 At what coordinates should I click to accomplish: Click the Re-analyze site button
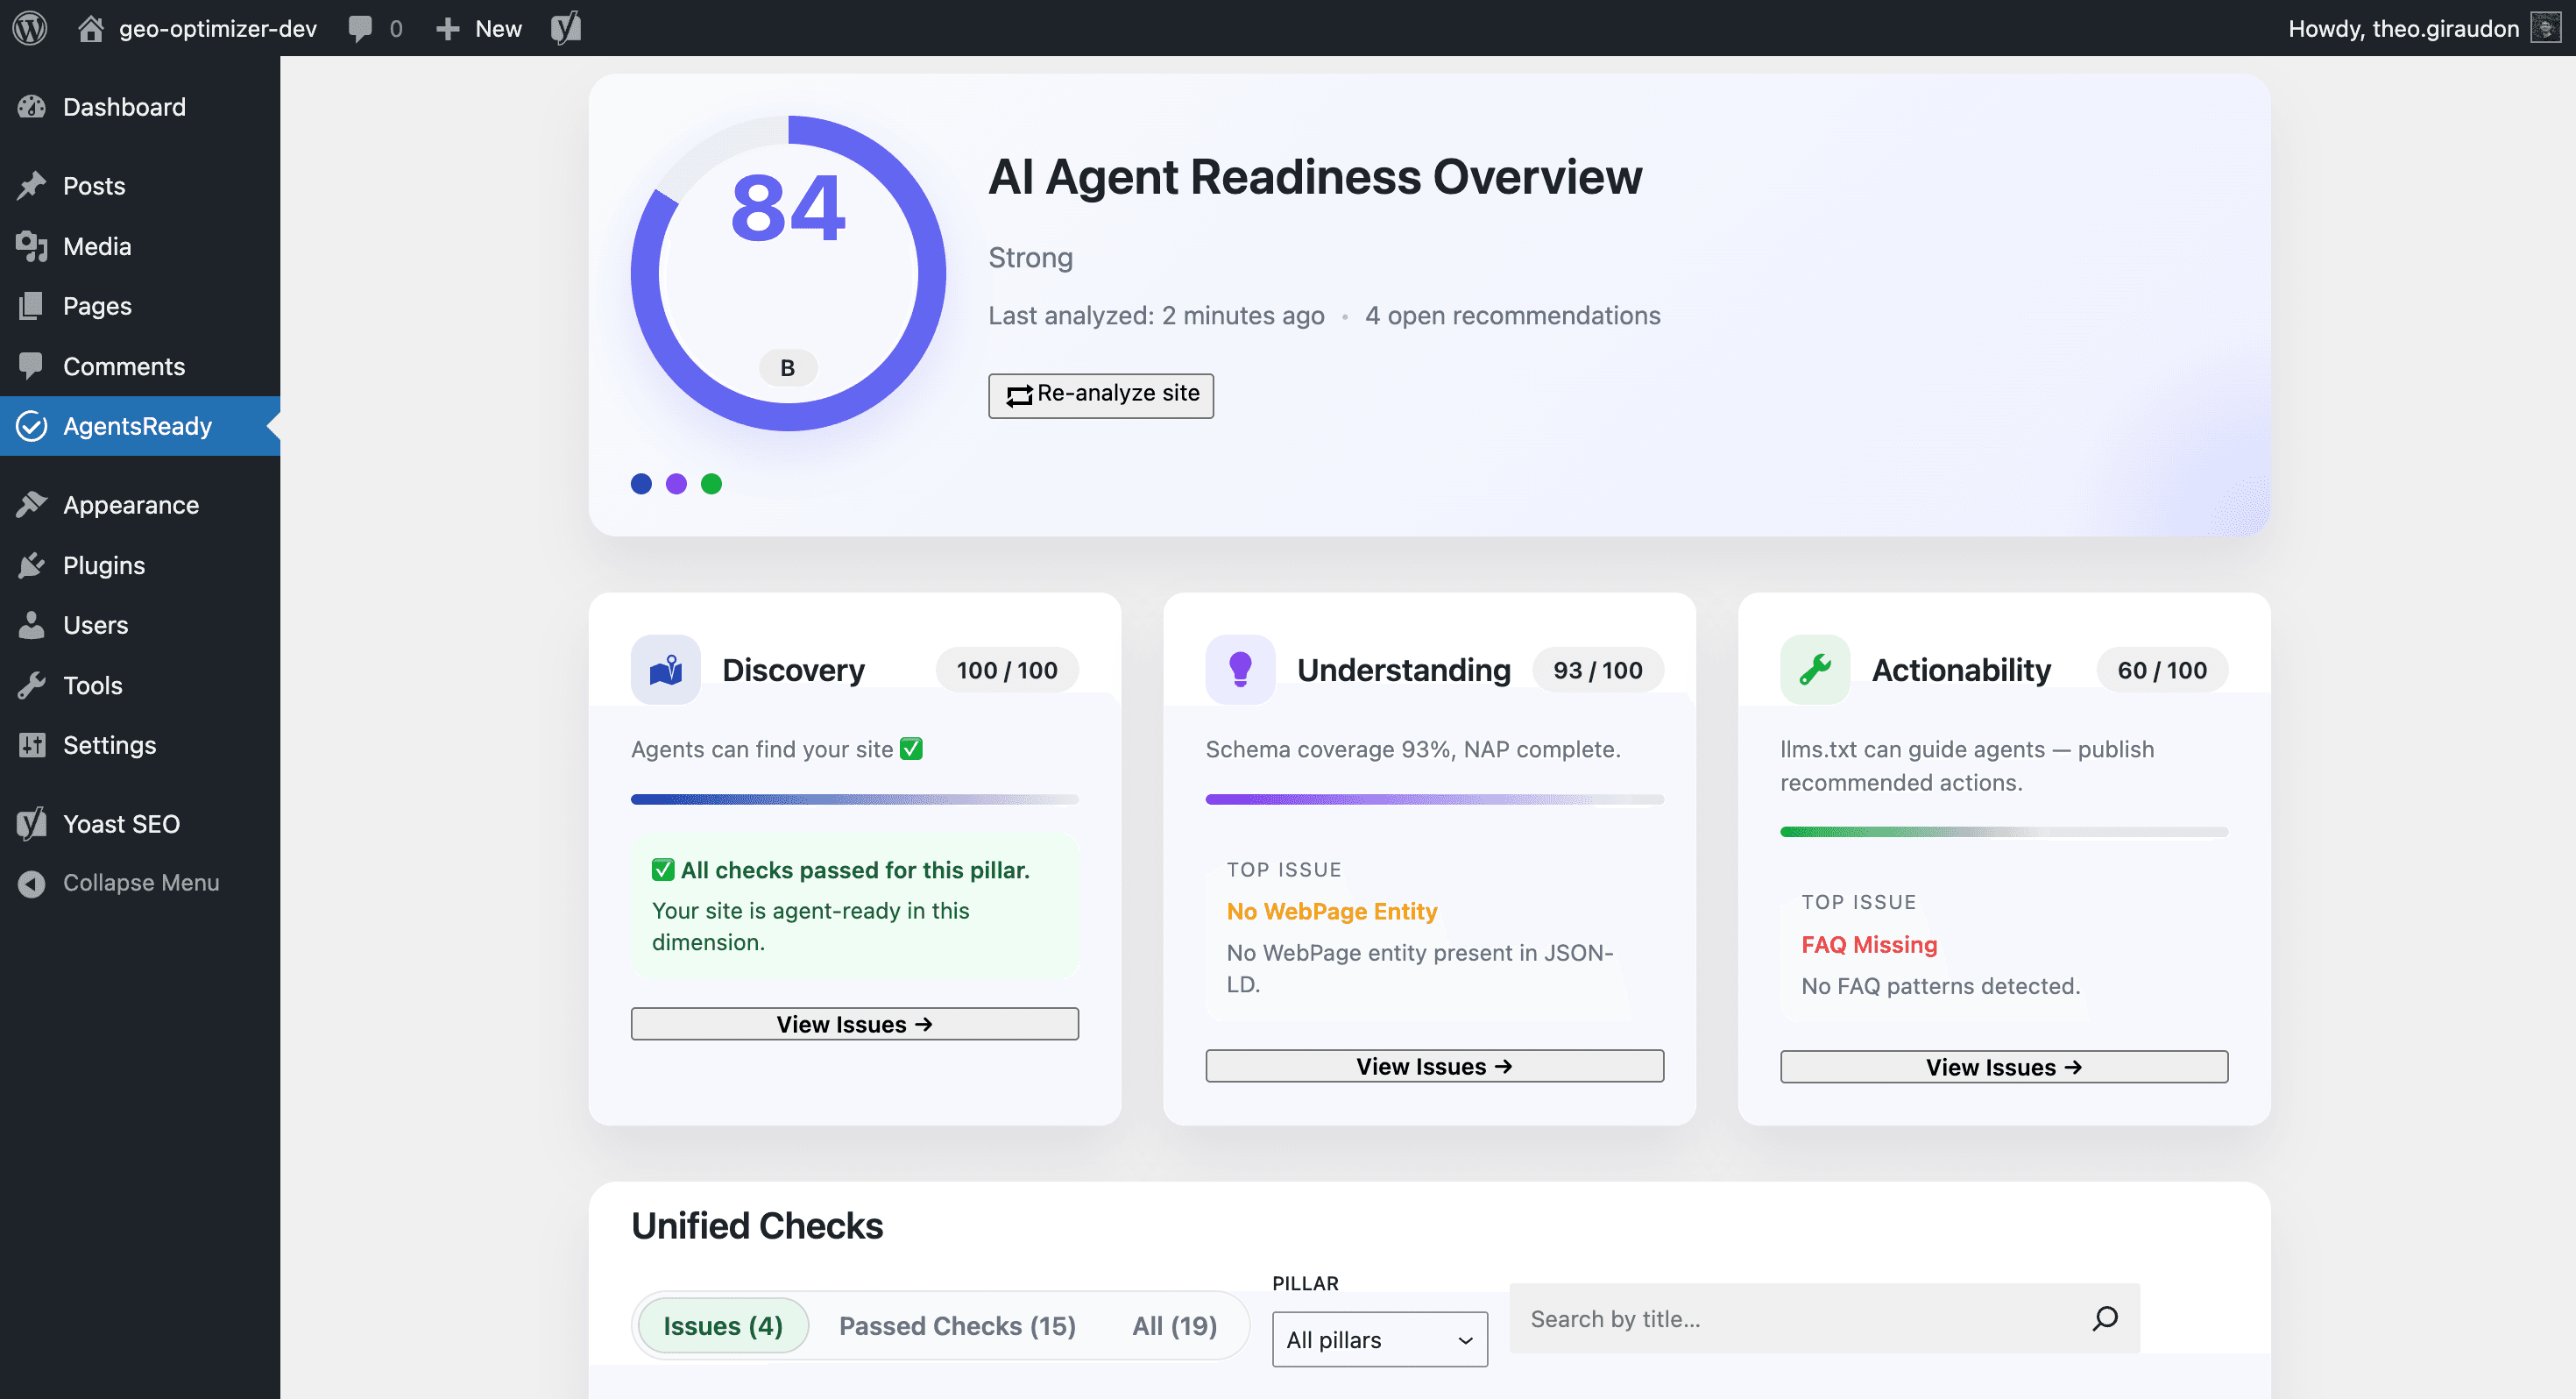(x=1100, y=395)
